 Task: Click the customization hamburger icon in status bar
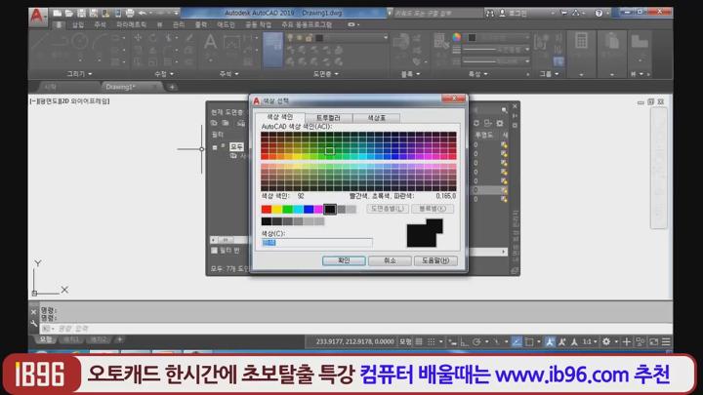[666, 341]
